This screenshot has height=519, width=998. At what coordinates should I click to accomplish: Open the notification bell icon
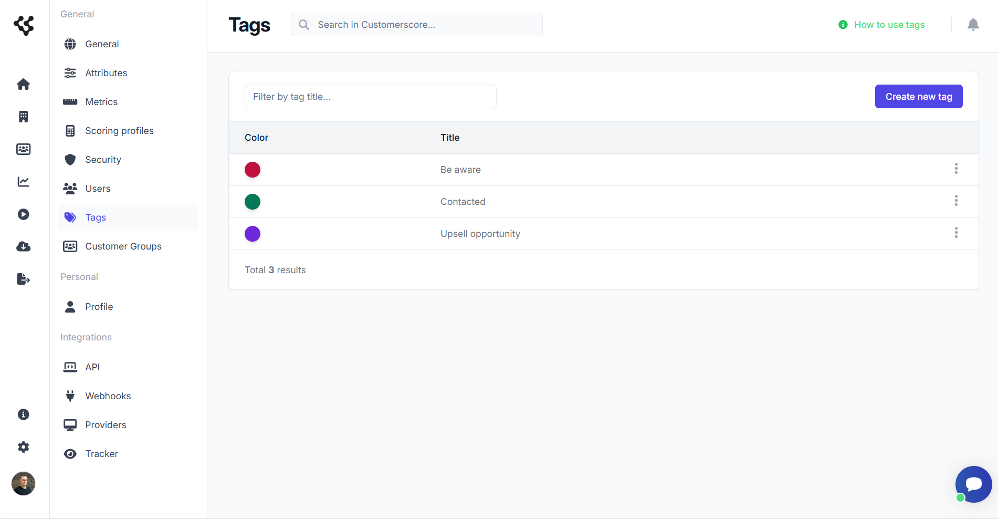(973, 25)
